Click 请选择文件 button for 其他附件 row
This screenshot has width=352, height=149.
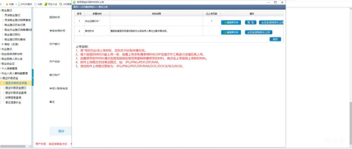(231, 32)
